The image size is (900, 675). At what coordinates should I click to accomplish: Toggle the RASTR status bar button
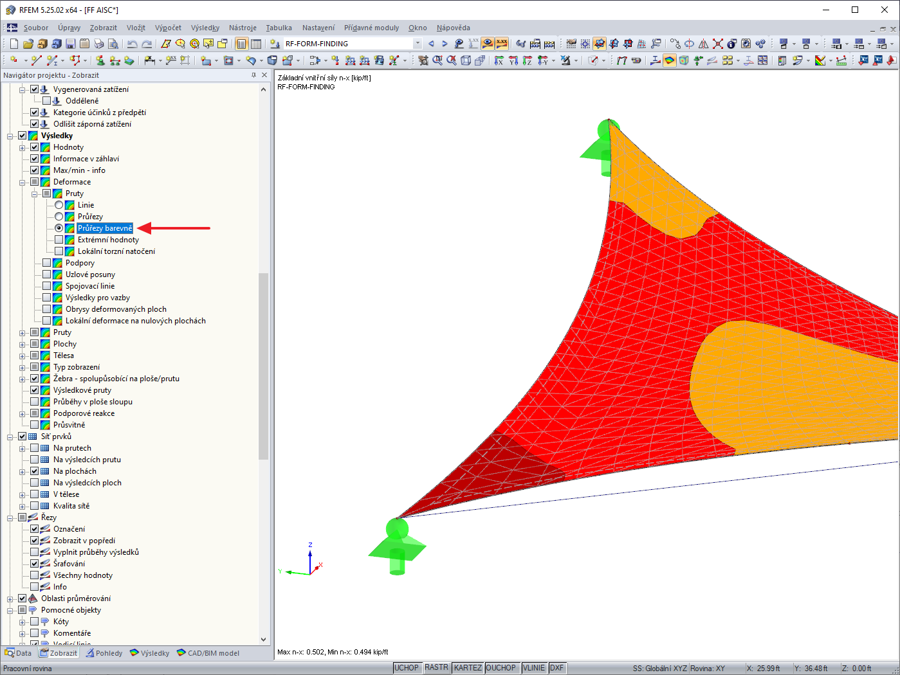point(436,668)
